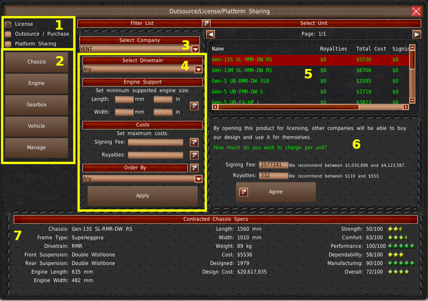This screenshot has height=301, width=428.
Task: Switch to the Engine category
Action: click(x=37, y=83)
